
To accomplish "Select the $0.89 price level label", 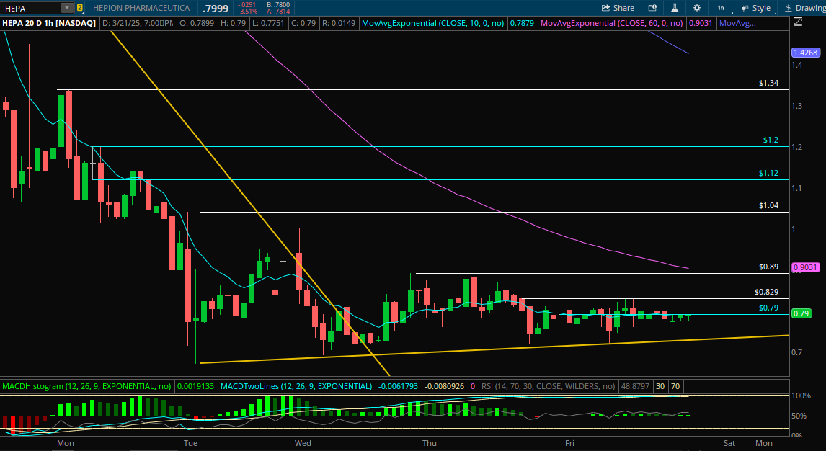I will pos(768,267).
